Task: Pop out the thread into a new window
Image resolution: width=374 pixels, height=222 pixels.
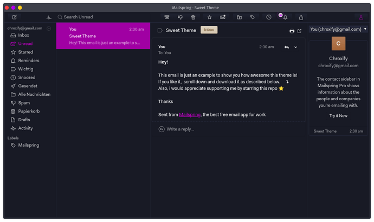Action: [299, 31]
